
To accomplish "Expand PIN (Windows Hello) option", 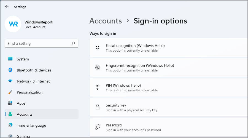I will (x=169, y=87).
